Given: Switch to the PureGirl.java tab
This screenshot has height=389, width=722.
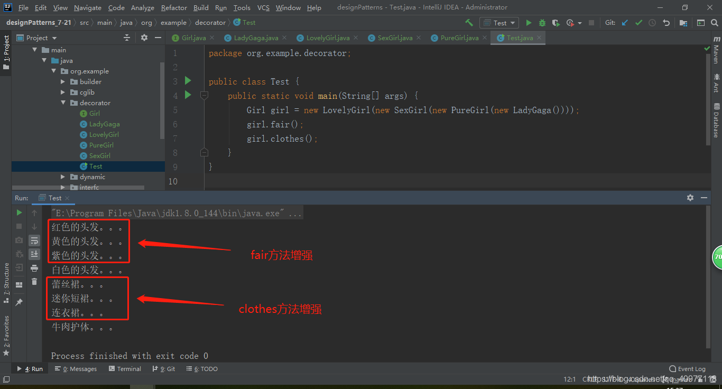Looking at the screenshot, I should [x=459, y=38].
